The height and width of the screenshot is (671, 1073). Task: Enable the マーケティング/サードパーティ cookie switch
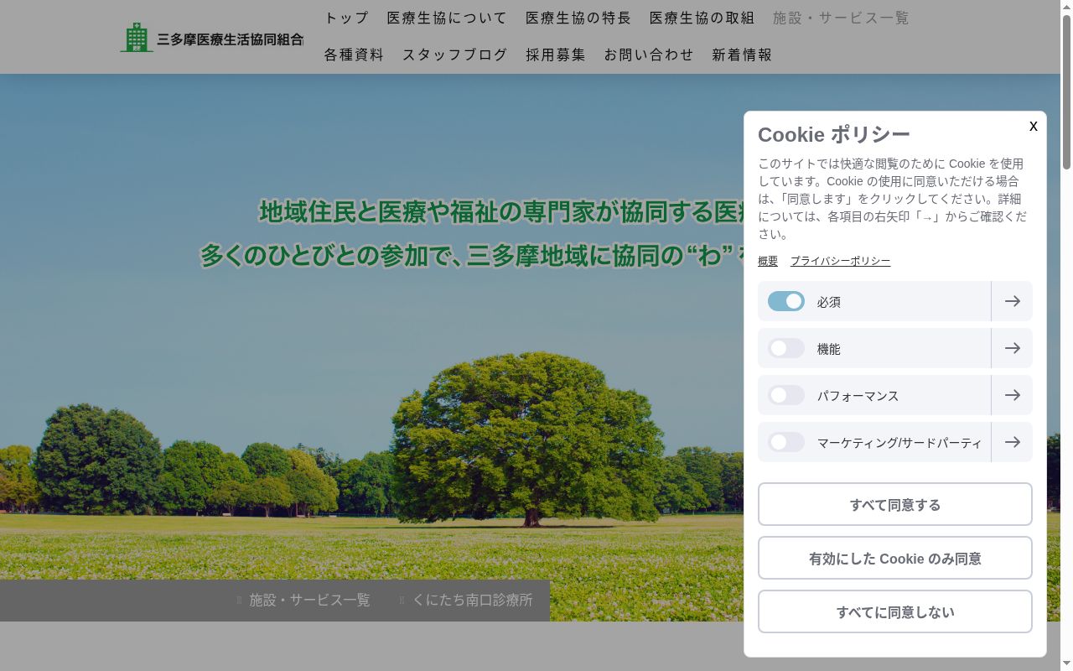click(x=786, y=442)
